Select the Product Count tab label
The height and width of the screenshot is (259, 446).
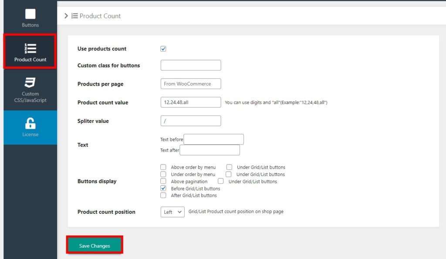pos(30,60)
